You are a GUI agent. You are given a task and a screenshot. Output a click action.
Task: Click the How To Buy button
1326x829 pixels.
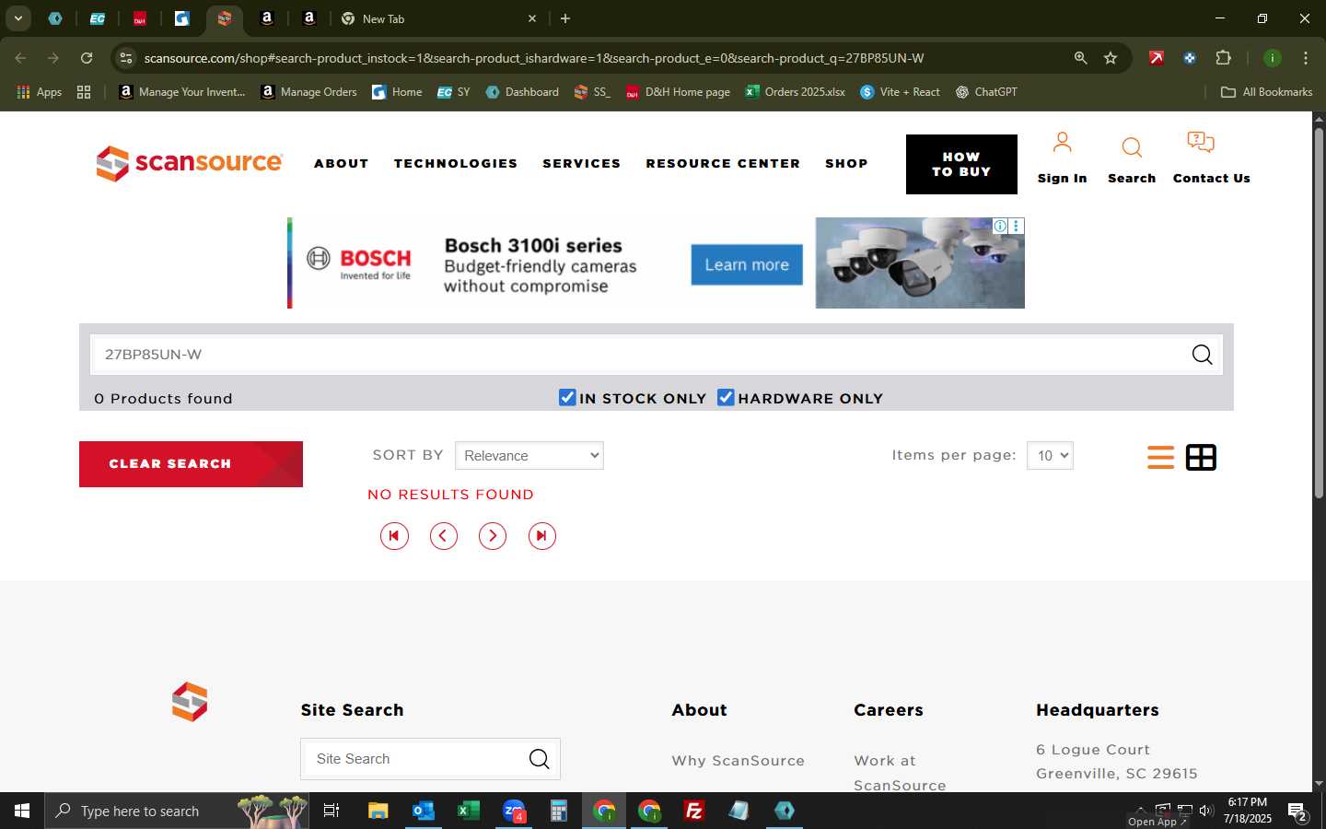click(x=961, y=164)
